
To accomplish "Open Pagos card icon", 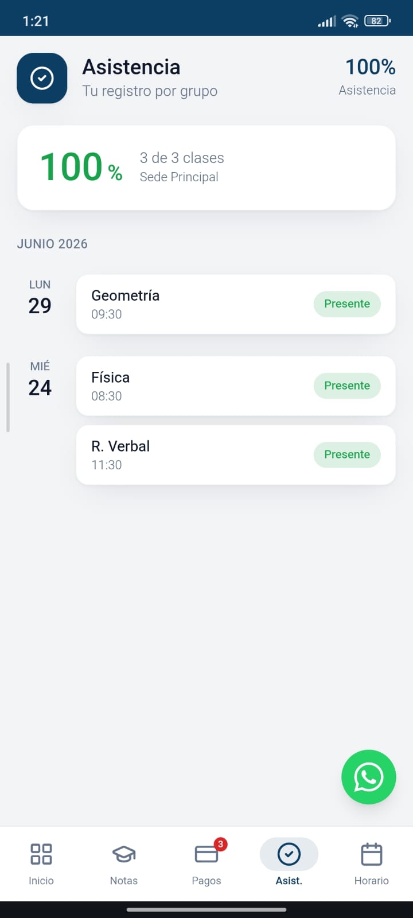I will 206,854.
